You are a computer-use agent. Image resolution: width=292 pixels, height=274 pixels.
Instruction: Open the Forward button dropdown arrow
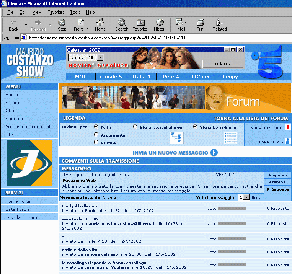pos(50,25)
